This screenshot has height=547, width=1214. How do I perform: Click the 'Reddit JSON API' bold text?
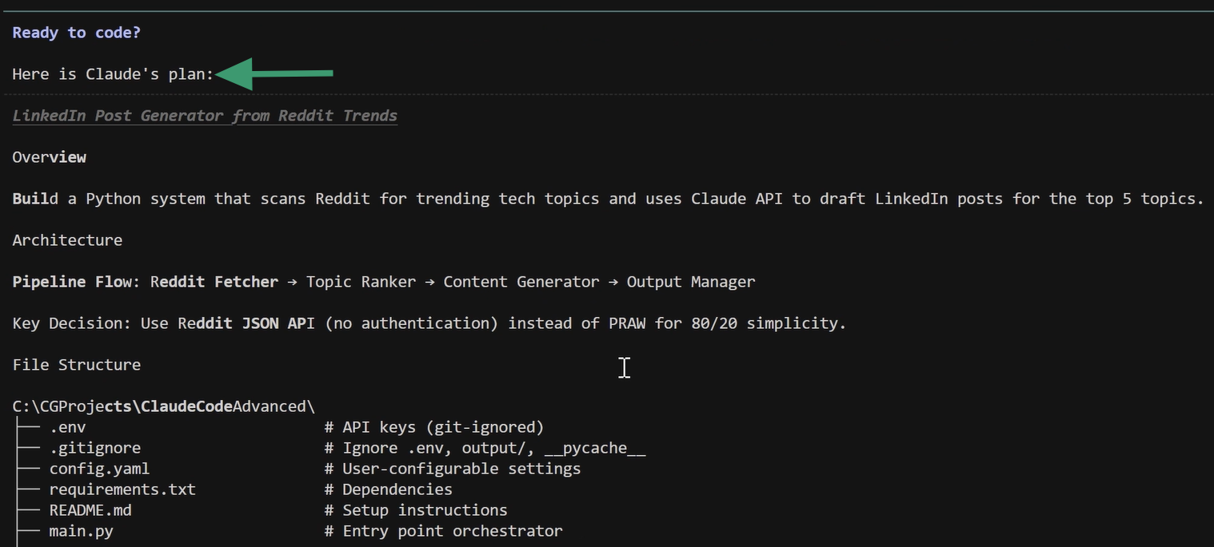point(246,323)
